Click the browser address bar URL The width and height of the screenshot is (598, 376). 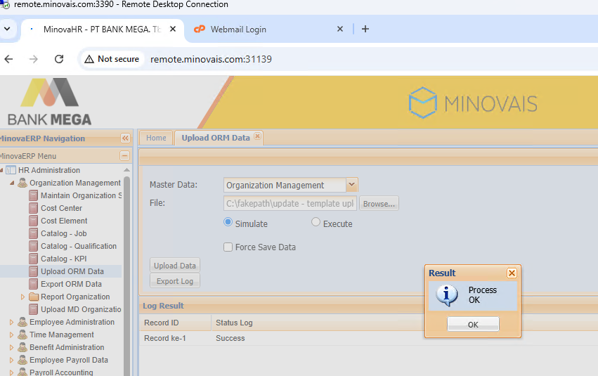(x=211, y=59)
